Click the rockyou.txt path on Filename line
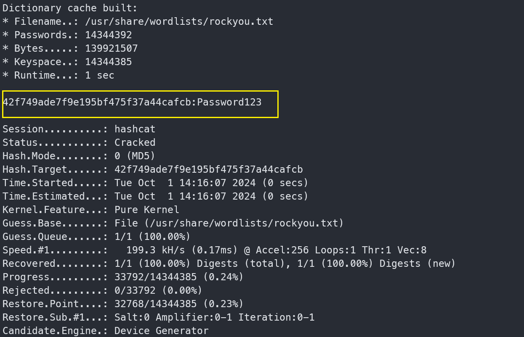 (179, 21)
